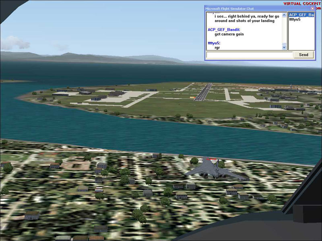Image resolution: width=322 pixels, height=241 pixels.
Task: Click chat scrollbar up arrow
Action: click(x=284, y=15)
